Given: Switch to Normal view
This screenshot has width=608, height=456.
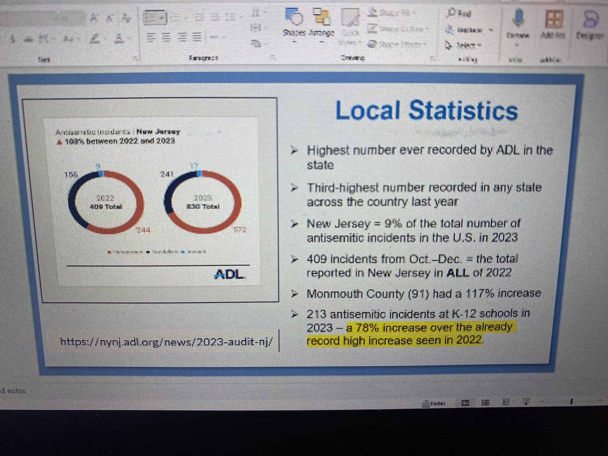Looking at the screenshot, I should pos(465,402).
